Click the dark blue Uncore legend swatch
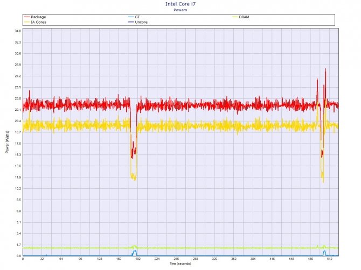 coord(131,22)
